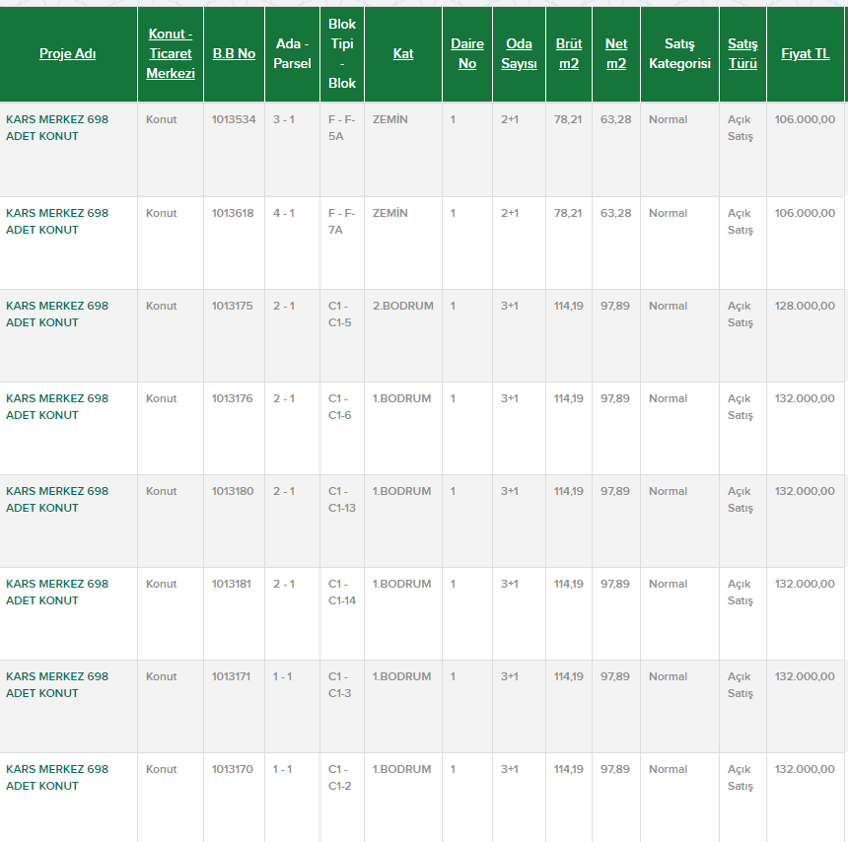Open project link for block C1-6 listing
The height and width of the screenshot is (842, 848).
(57, 406)
